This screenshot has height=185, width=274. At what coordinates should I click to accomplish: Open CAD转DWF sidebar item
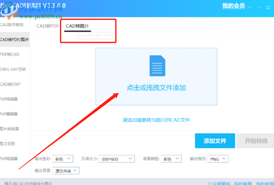10,84
